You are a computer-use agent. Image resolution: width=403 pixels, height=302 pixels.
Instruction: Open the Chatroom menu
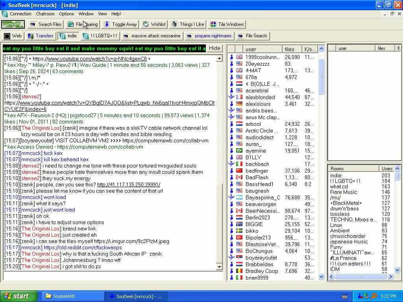(x=45, y=14)
